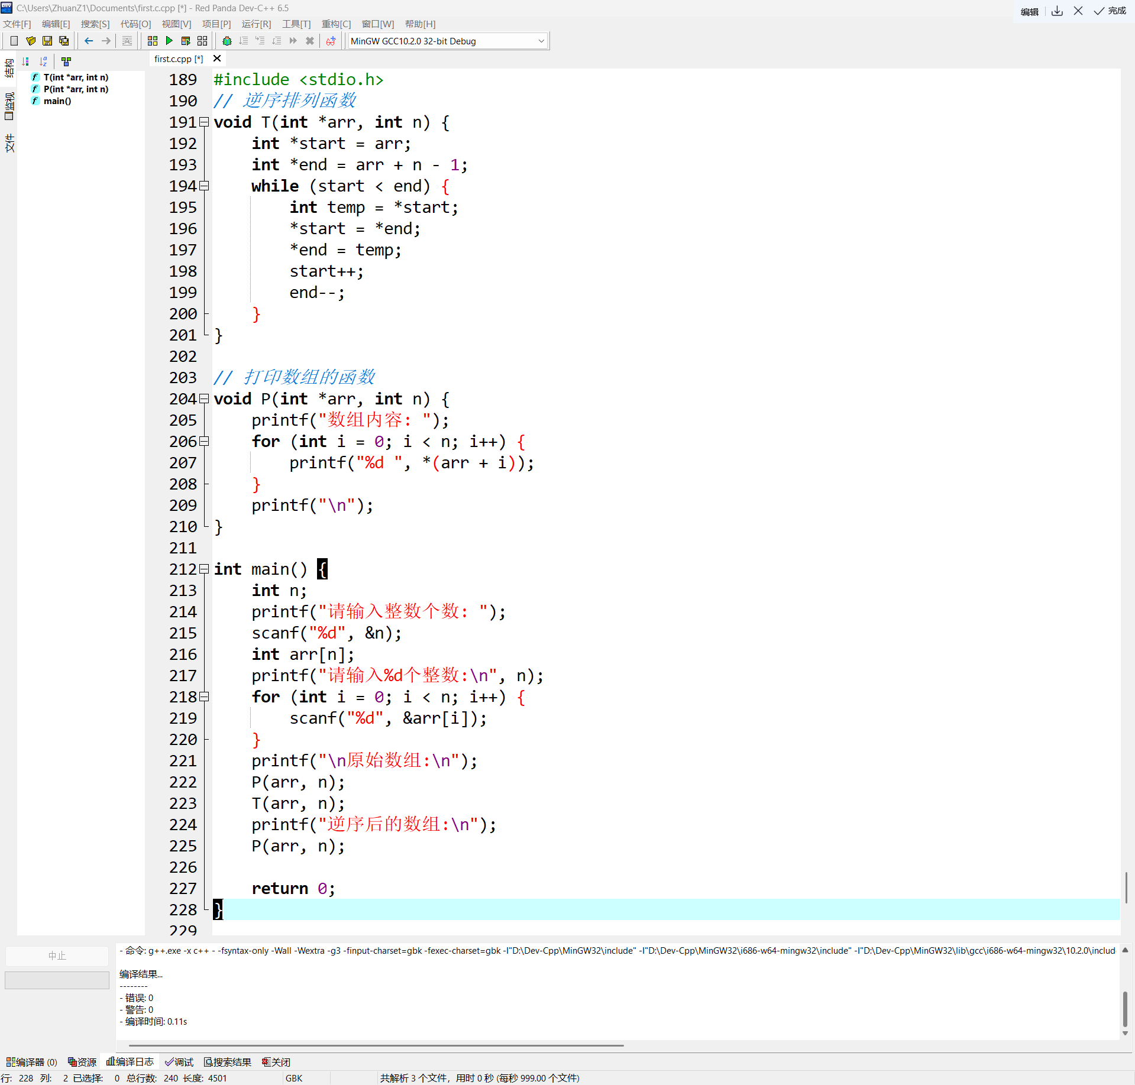The image size is (1135, 1085).
Task: Click the Compile icon in toolbar
Action: [152, 41]
